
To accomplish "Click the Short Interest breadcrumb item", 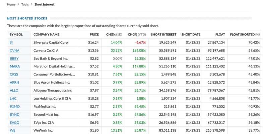I will pos(44,4).
